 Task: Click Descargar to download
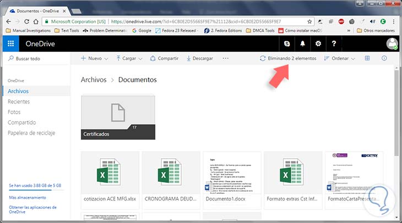coord(200,58)
